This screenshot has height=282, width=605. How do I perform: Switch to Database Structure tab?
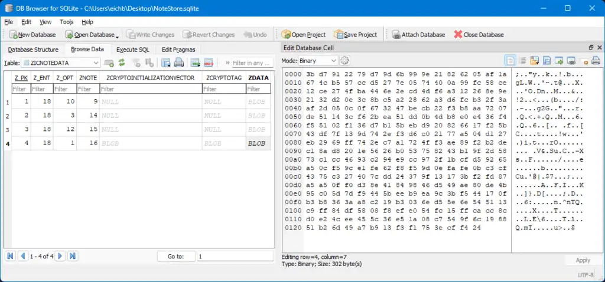33,50
